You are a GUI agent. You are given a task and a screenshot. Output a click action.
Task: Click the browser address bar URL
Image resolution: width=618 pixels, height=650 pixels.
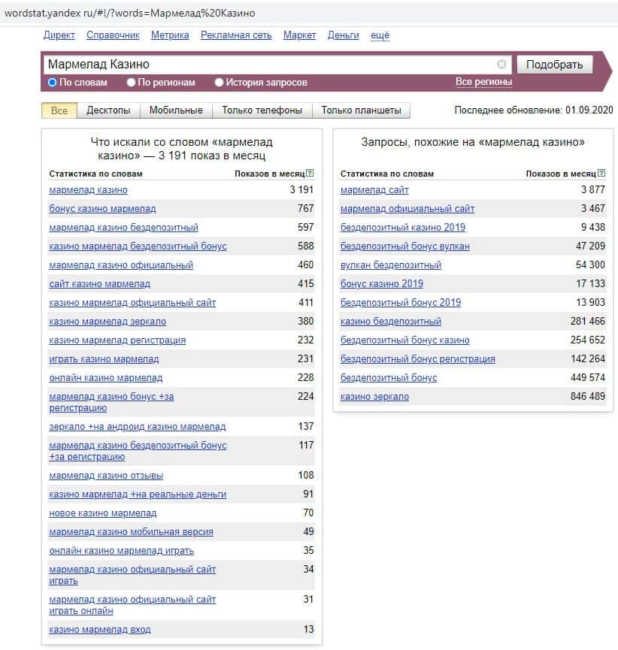tap(129, 14)
